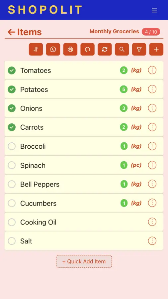
Task: Open the options menu for Potatoes
Action: pos(152,89)
